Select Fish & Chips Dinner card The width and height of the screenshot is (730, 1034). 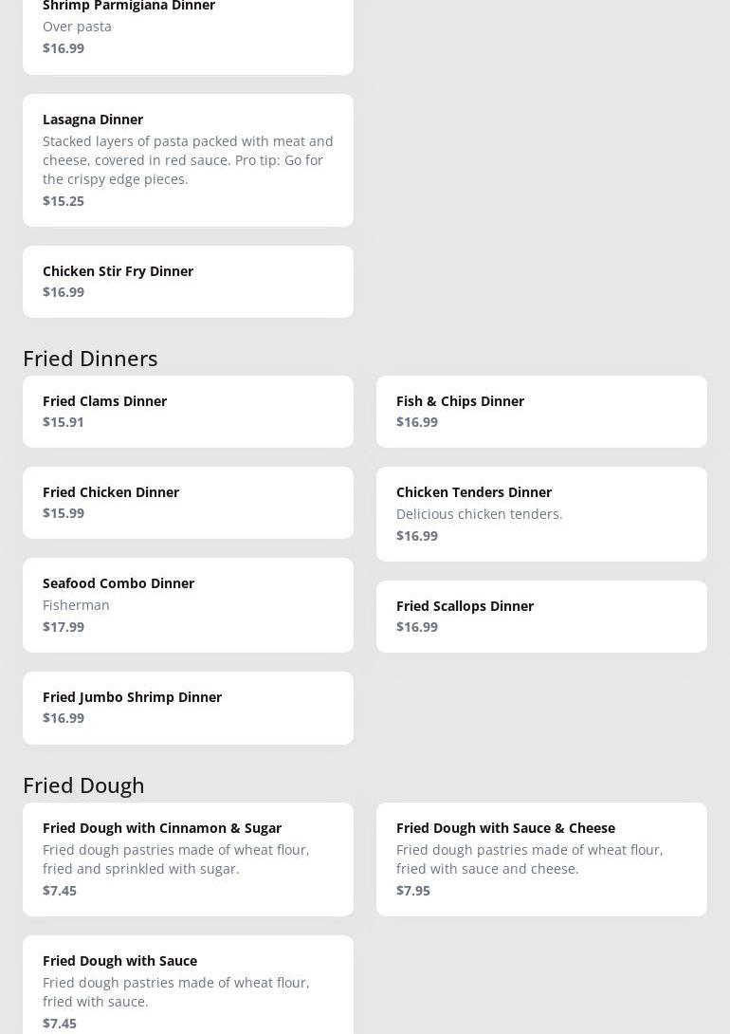[541, 411]
